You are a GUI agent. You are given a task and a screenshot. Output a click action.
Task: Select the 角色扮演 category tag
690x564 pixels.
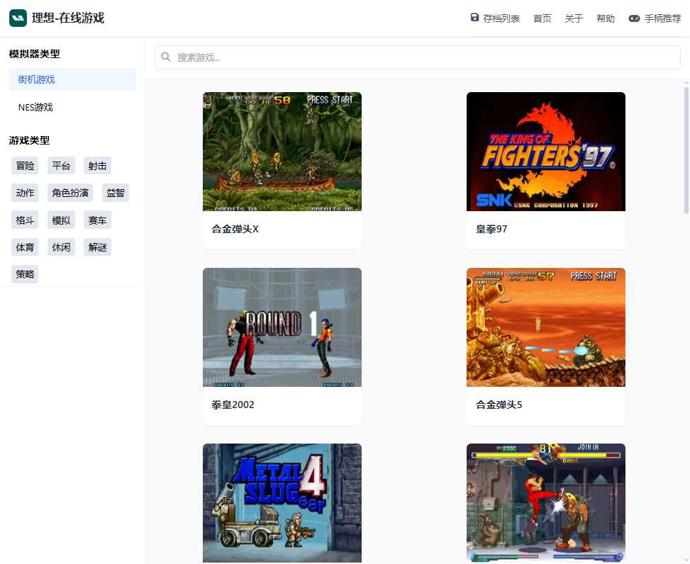[x=69, y=192]
